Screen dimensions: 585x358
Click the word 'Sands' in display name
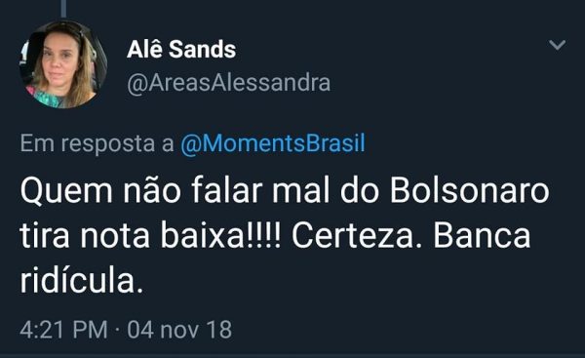[x=202, y=50]
